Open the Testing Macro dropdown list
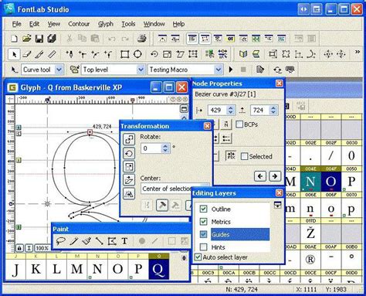 tap(219, 70)
